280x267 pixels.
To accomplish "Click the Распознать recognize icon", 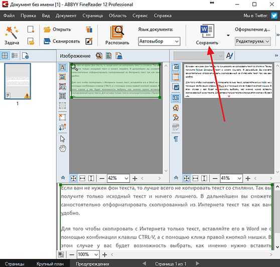I will 117,32.
